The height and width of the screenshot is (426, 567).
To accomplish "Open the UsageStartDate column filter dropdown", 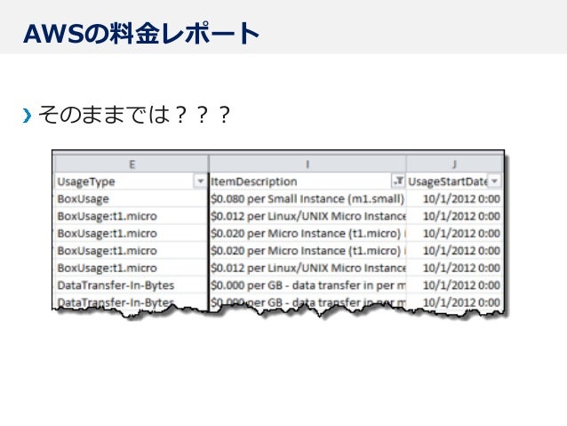I will tap(495, 181).
